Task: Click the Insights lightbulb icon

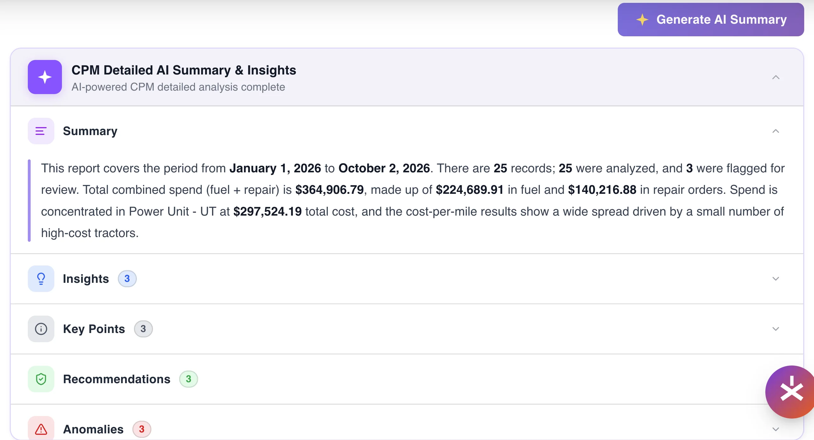Action: (x=41, y=279)
